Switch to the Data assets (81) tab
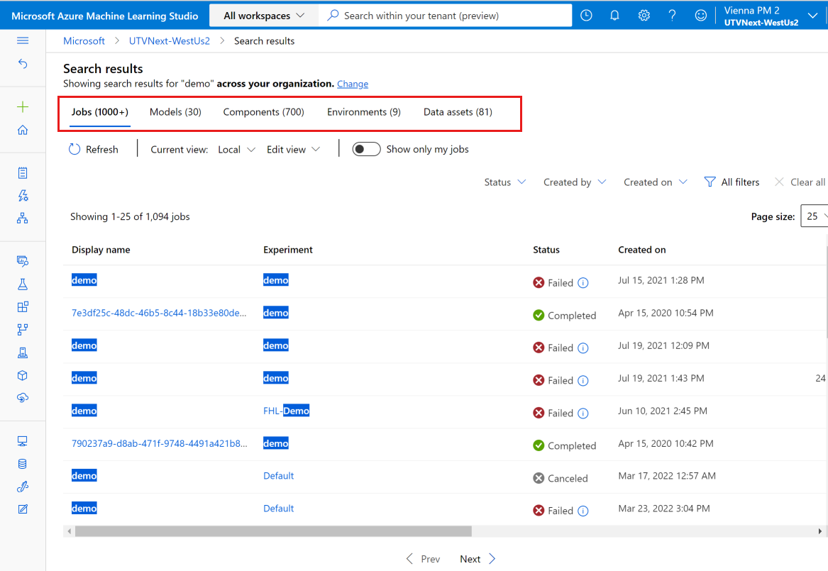 (458, 112)
